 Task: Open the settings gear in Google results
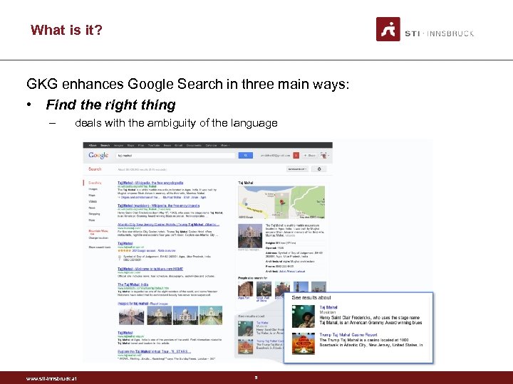tap(319, 169)
